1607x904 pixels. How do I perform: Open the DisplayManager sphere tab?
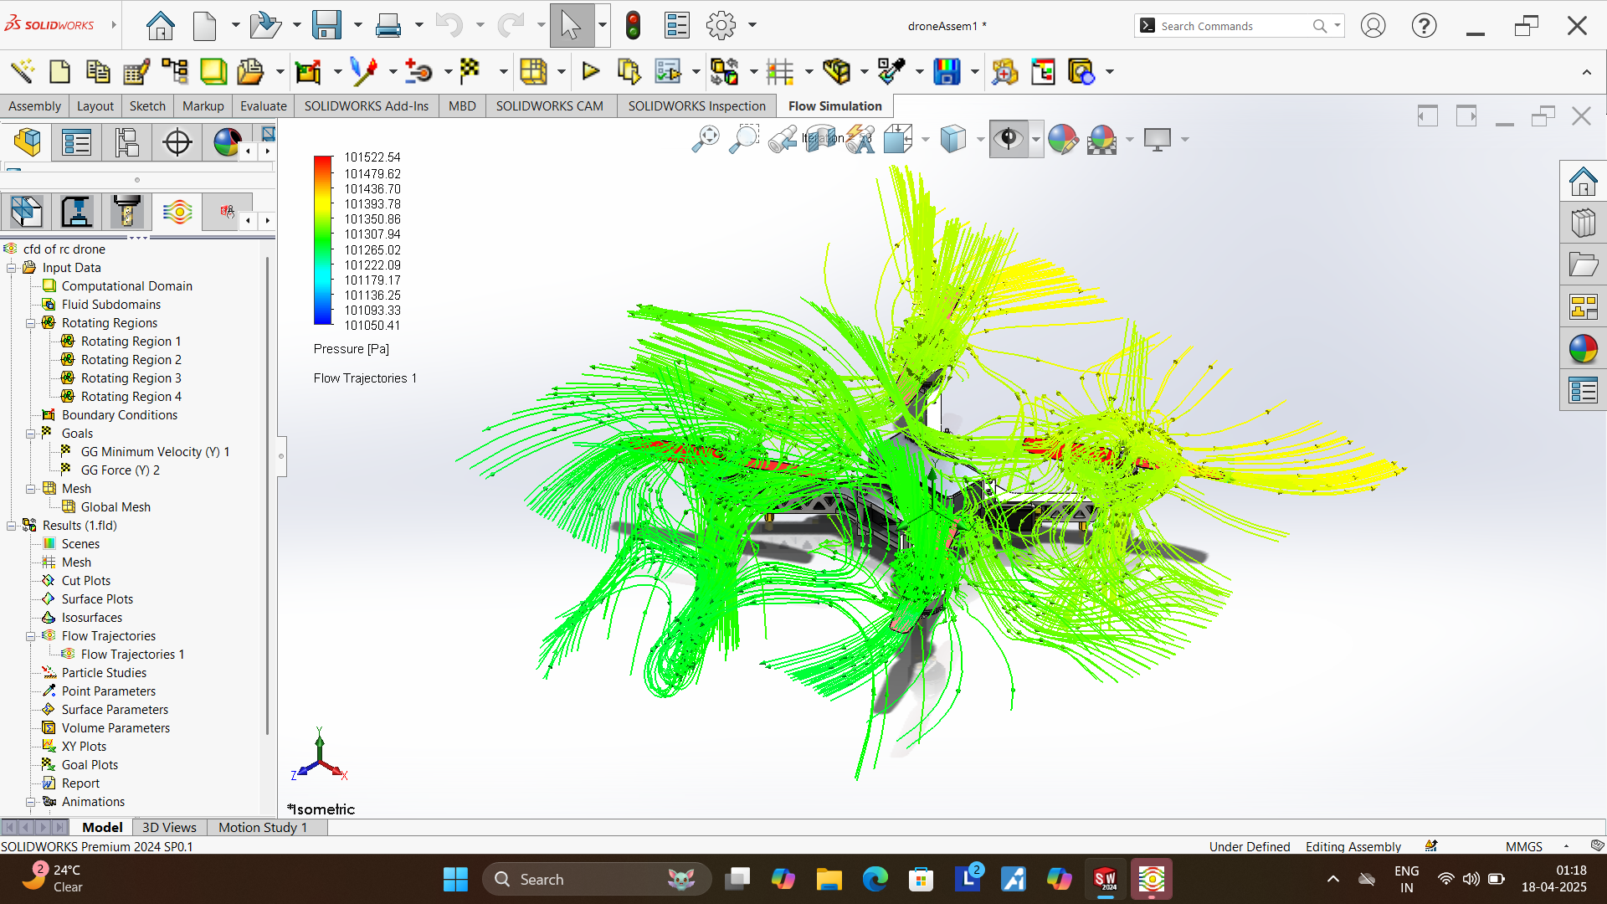click(x=226, y=141)
